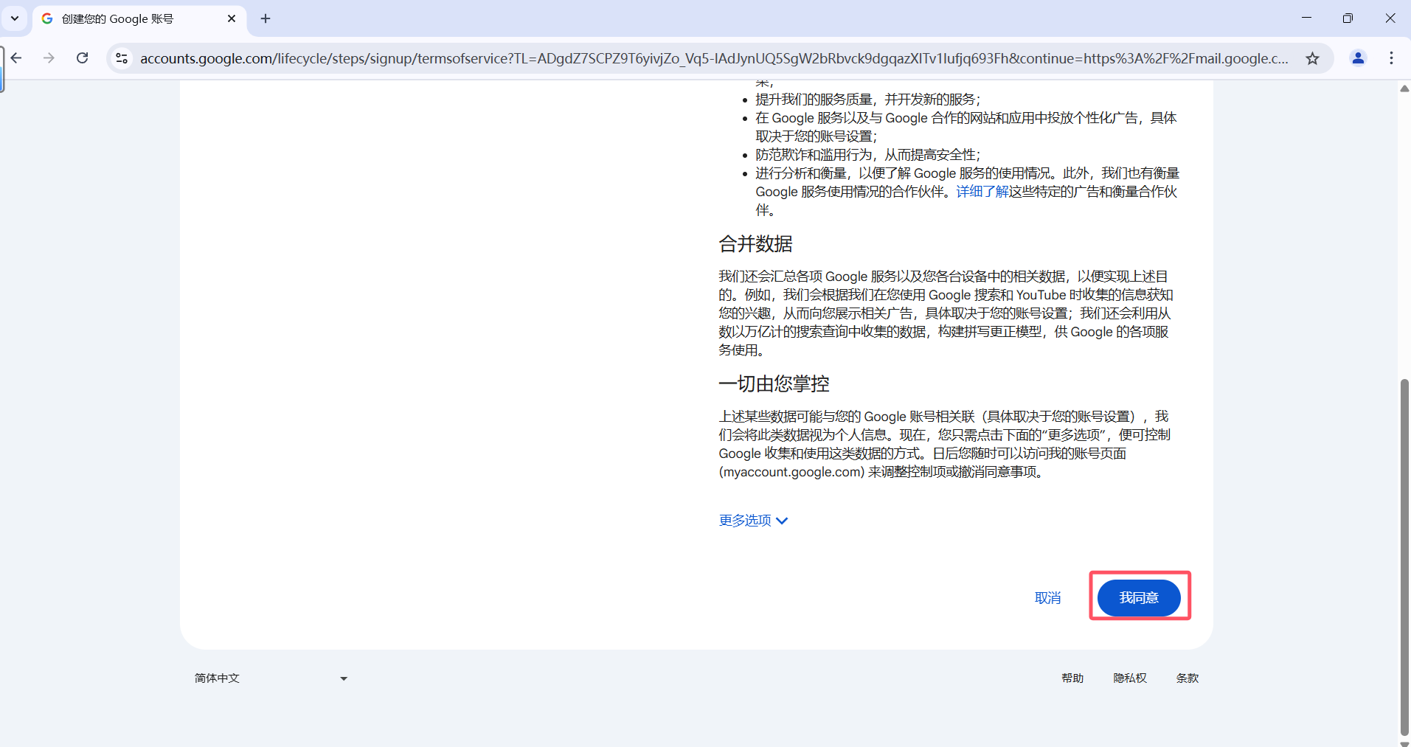Click the address bar URL
The image size is (1411, 747).
[x=714, y=58]
